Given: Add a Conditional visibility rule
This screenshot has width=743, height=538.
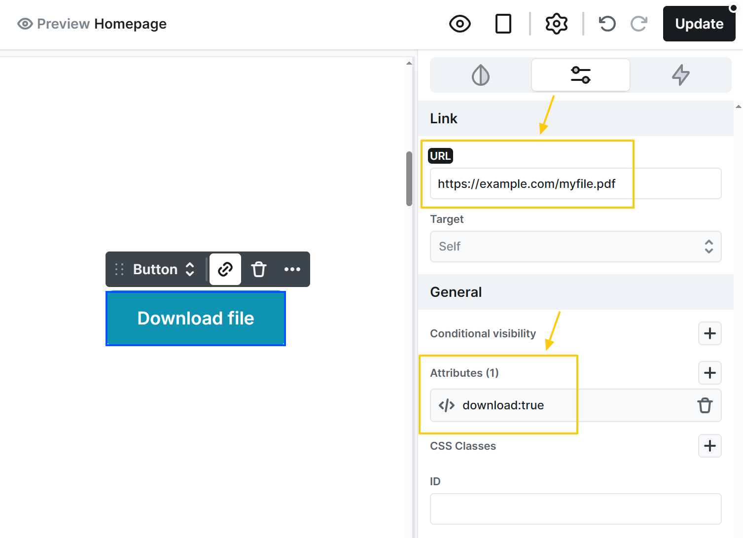Looking at the screenshot, I should 709,333.
